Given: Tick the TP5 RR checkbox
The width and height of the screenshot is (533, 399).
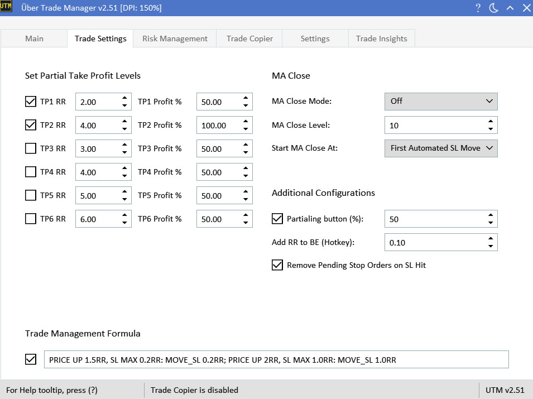Looking at the screenshot, I should pyautogui.click(x=31, y=195).
